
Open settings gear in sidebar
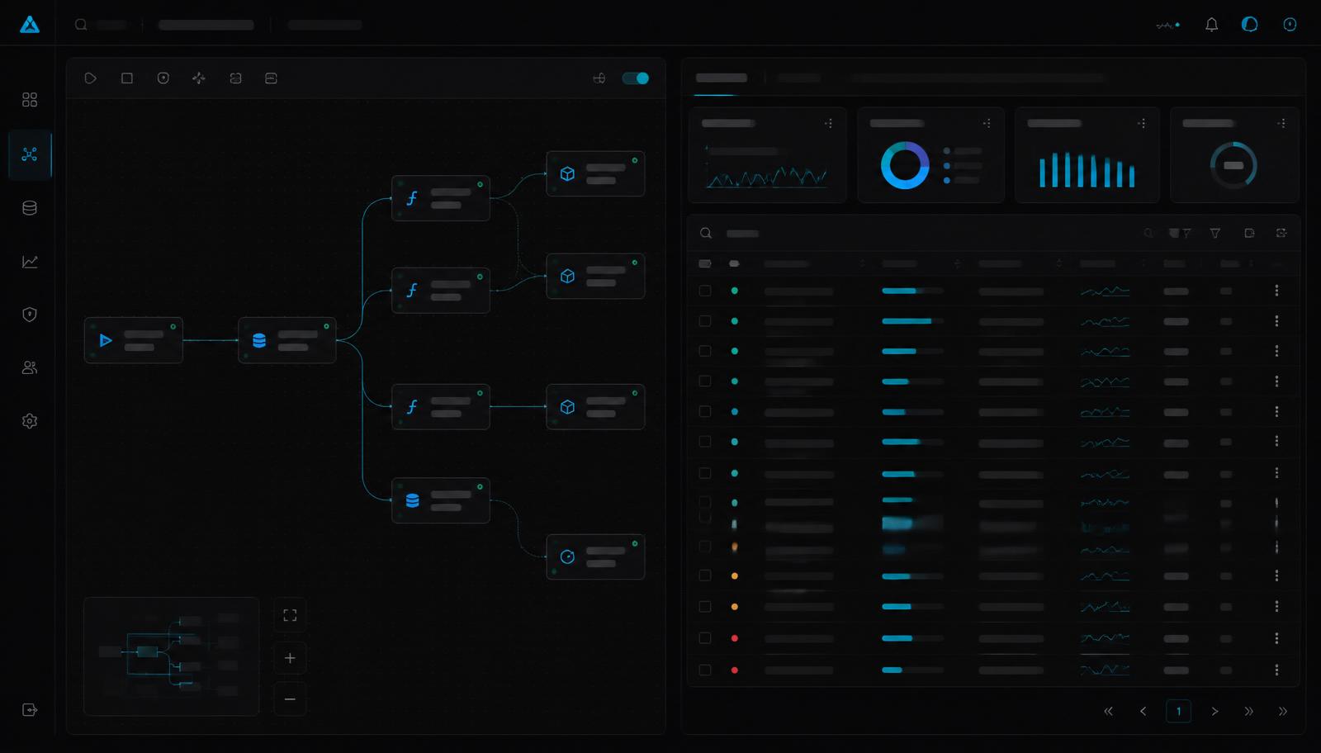[x=30, y=421]
